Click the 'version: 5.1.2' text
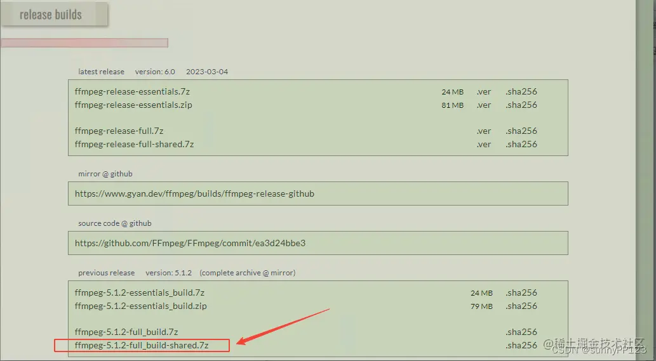Image resolution: width=656 pixels, height=361 pixels. tap(168, 273)
